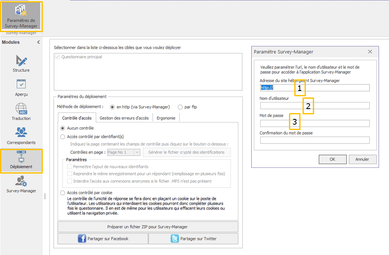Open the Déploiement module

coord(21,160)
